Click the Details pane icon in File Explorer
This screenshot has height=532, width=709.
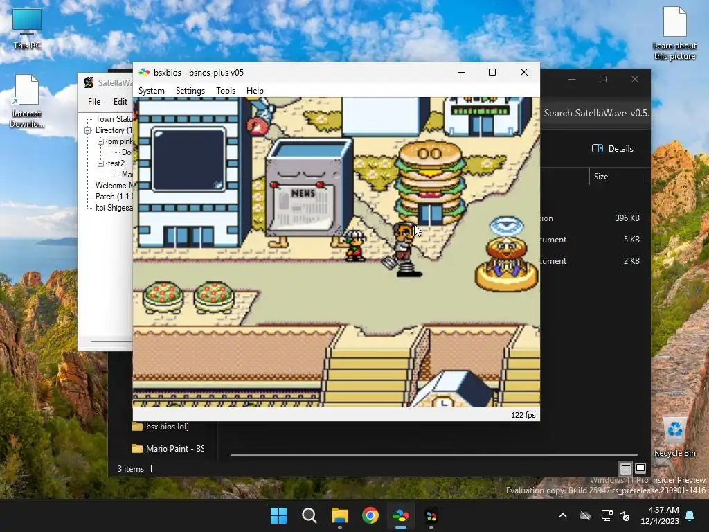[x=598, y=148]
